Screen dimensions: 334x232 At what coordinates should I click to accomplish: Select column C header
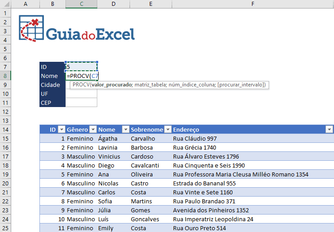[81, 4]
